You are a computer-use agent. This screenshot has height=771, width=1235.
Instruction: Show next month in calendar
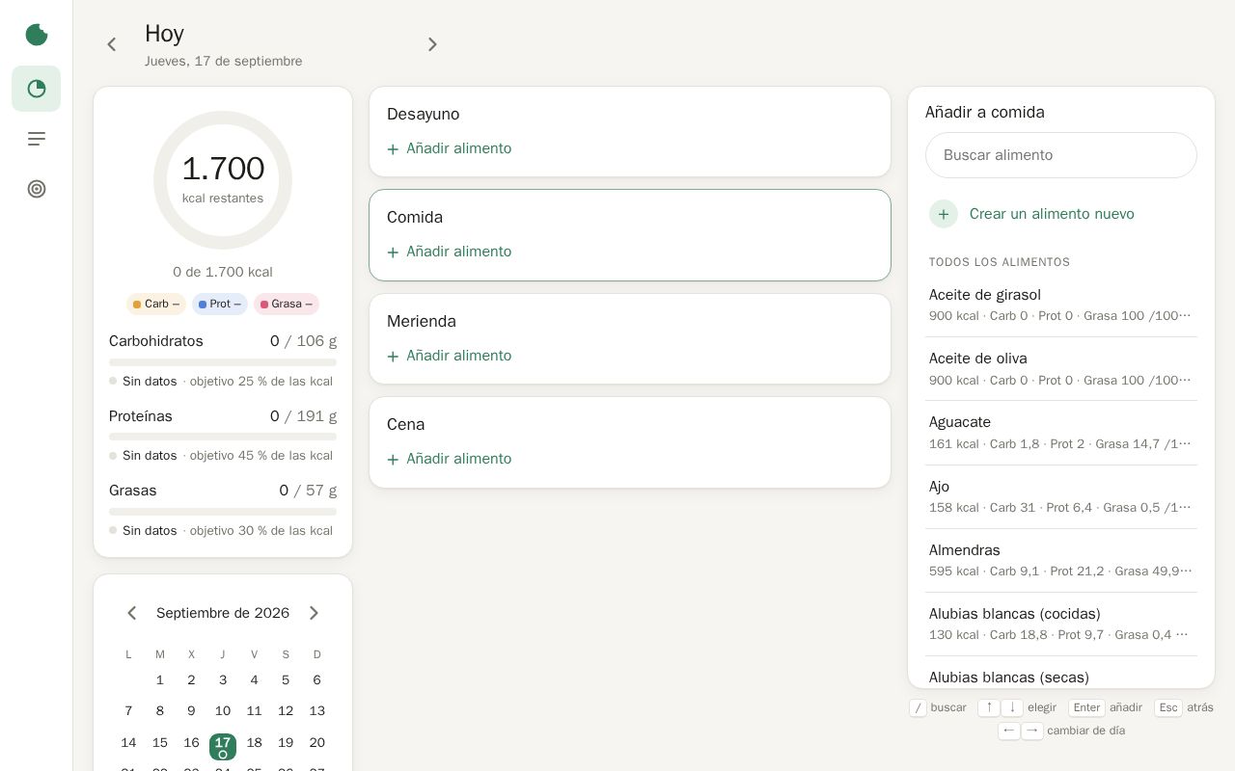(x=314, y=613)
